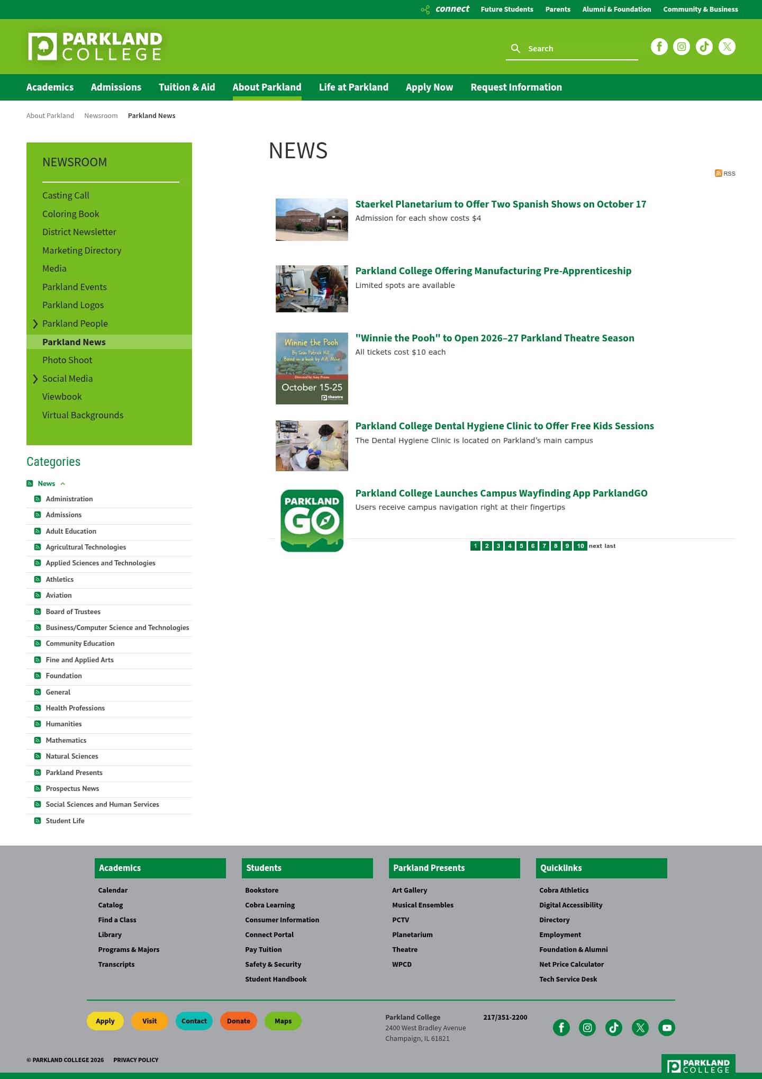
Task: Open the footer Instagram icon
Action: point(587,1028)
